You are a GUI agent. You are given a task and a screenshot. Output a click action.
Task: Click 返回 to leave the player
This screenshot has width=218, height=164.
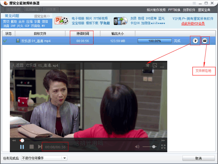click(x=18, y=65)
